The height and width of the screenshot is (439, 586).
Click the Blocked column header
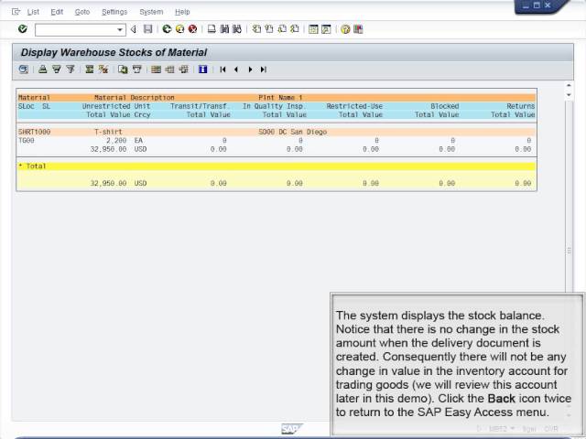click(x=445, y=106)
